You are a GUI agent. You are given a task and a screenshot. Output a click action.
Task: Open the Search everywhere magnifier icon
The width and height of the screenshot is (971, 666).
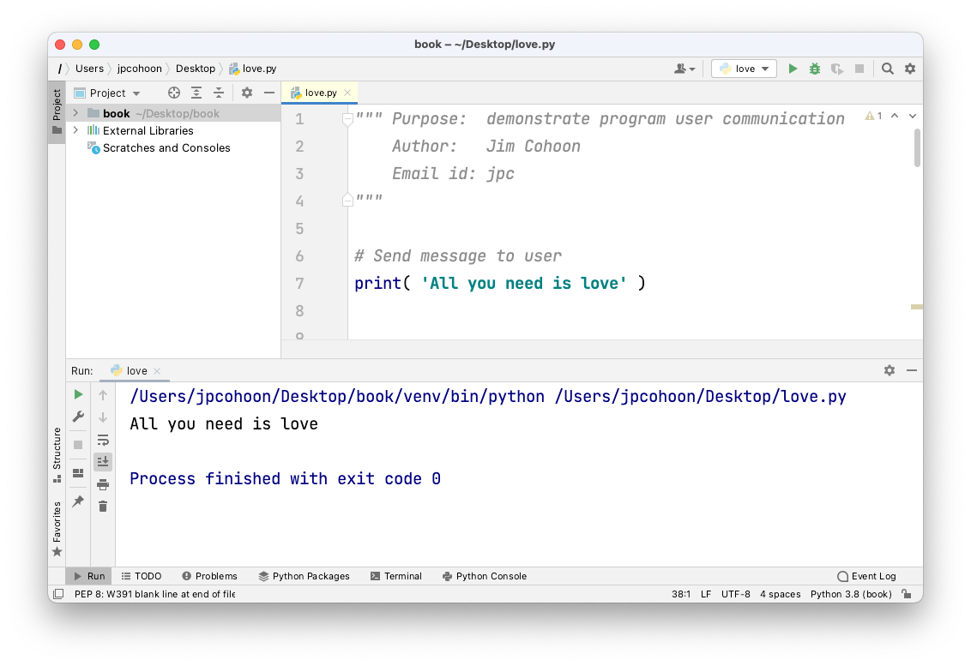click(x=888, y=69)
